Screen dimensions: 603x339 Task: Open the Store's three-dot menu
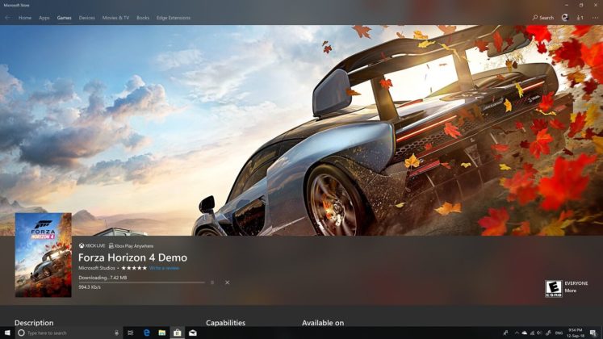(x=595, y=18)
